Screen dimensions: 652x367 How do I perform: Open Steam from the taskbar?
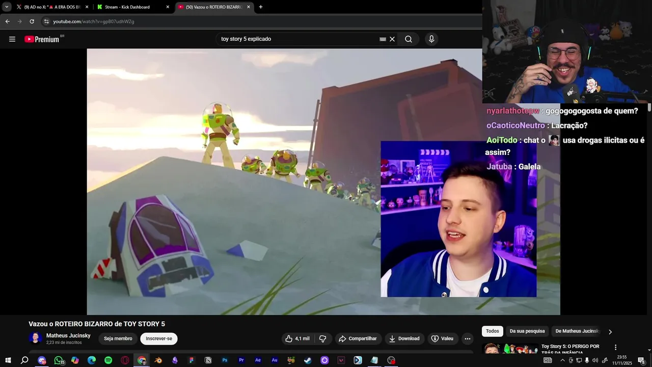click(x=308, y=360)
